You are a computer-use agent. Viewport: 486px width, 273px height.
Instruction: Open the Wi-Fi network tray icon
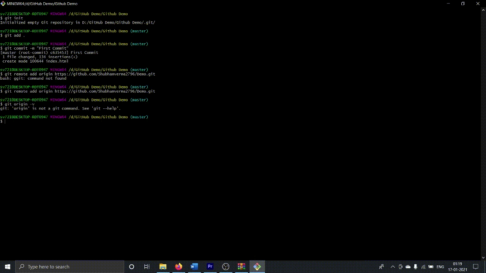coord(423,267)
